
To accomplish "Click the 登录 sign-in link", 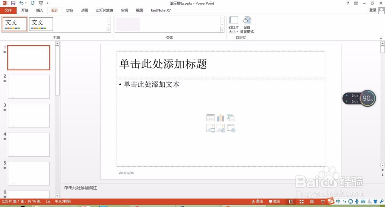I will (x=373, y=10).
